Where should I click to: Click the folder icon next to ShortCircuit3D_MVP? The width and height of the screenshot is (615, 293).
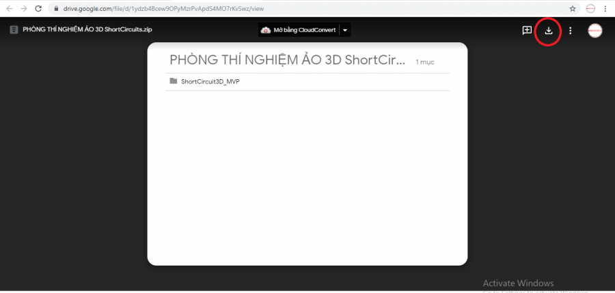(x=174, y=81)
